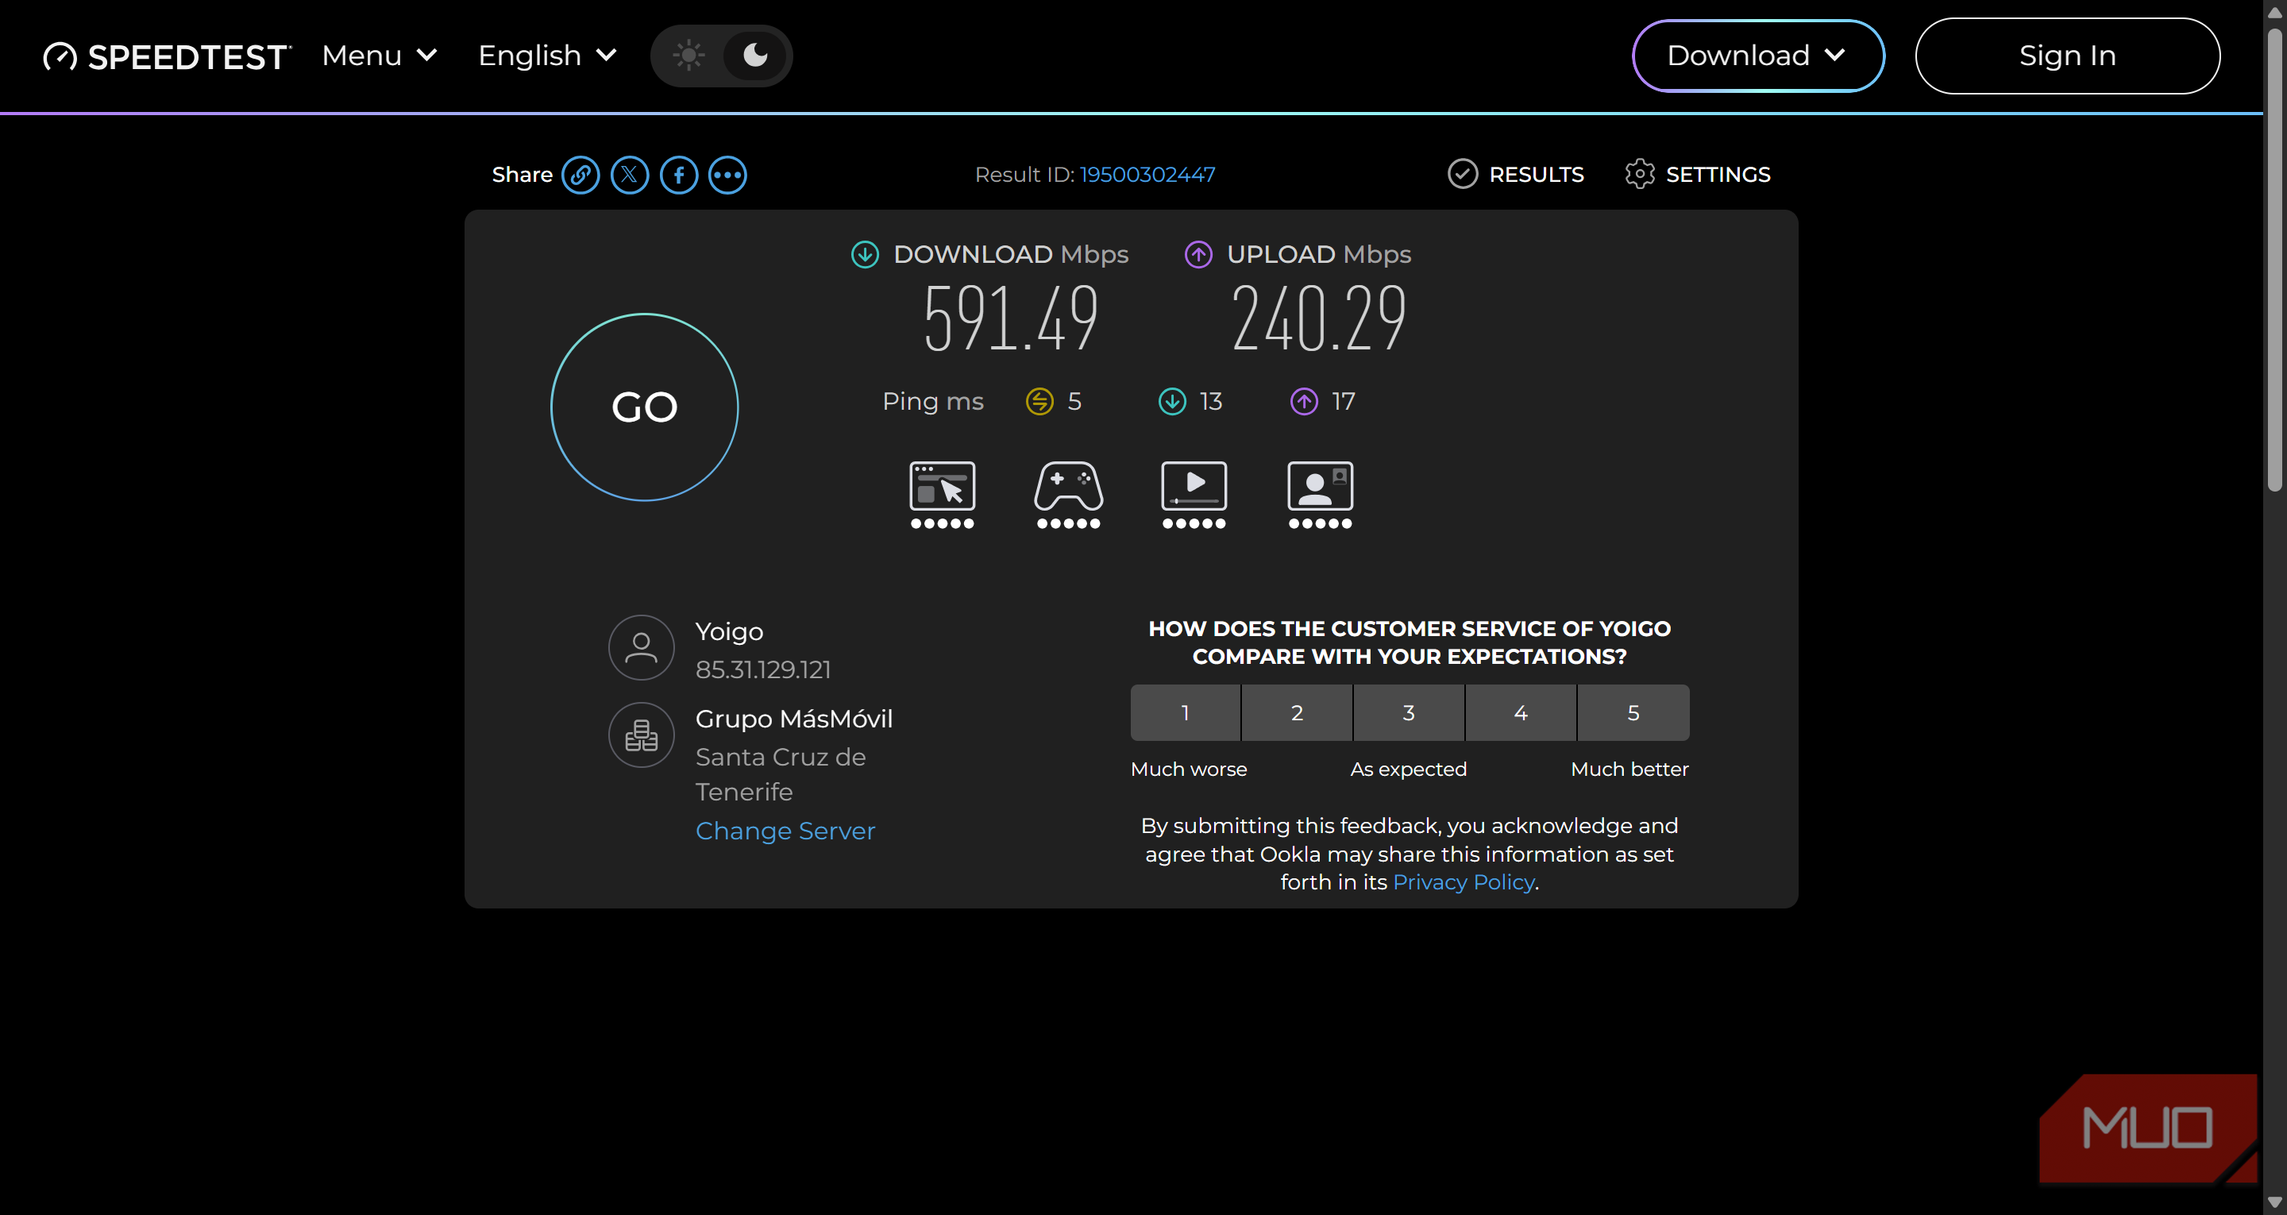Viewport: 2287px width, 1215px height.
Task: Start a new test with GO
Action: tap(645, 407)
